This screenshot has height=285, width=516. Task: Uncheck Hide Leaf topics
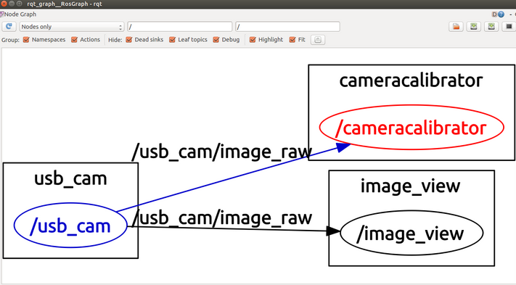coord(172,40)
